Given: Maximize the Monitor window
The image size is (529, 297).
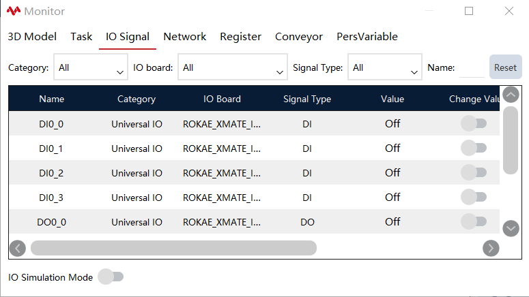Looking at the screenshot, I should [x=469, y=11].
